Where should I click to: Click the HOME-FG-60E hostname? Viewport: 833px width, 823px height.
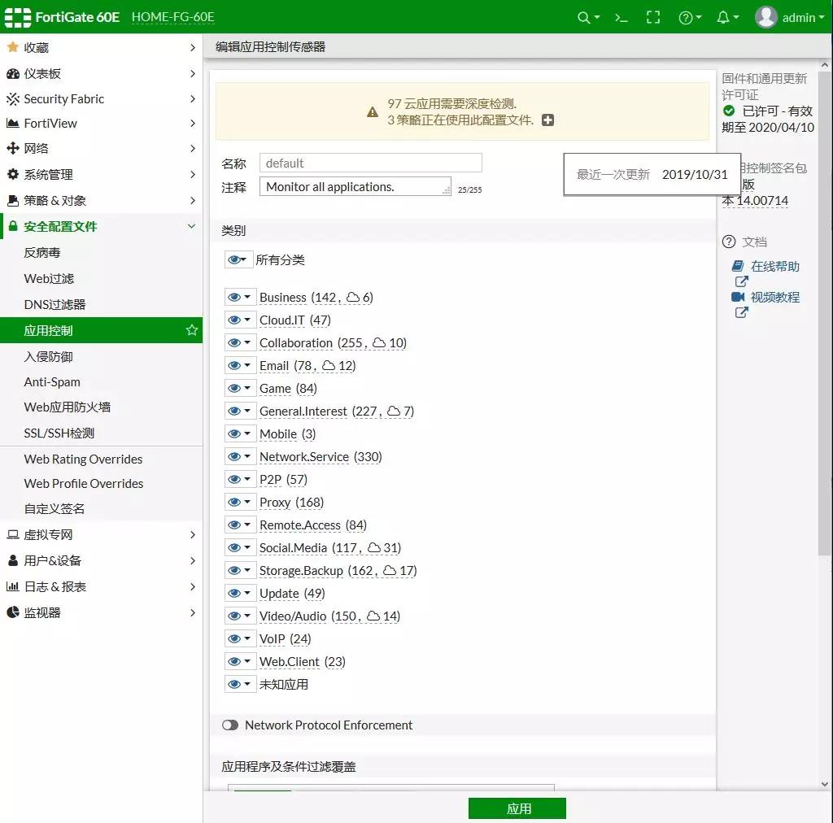click(x=172, y=17)
